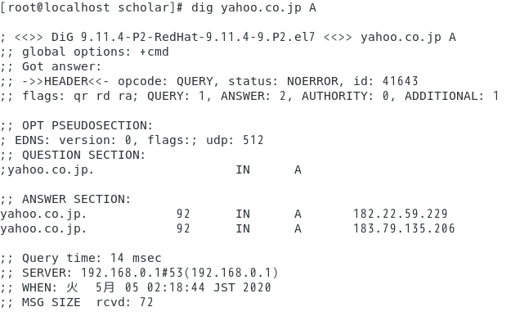
Task: Click the Got answer line
Action: [52, 66]
